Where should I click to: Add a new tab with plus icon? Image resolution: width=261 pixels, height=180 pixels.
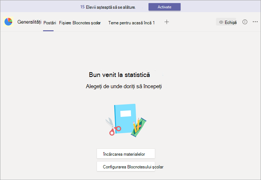coord(167,22)
